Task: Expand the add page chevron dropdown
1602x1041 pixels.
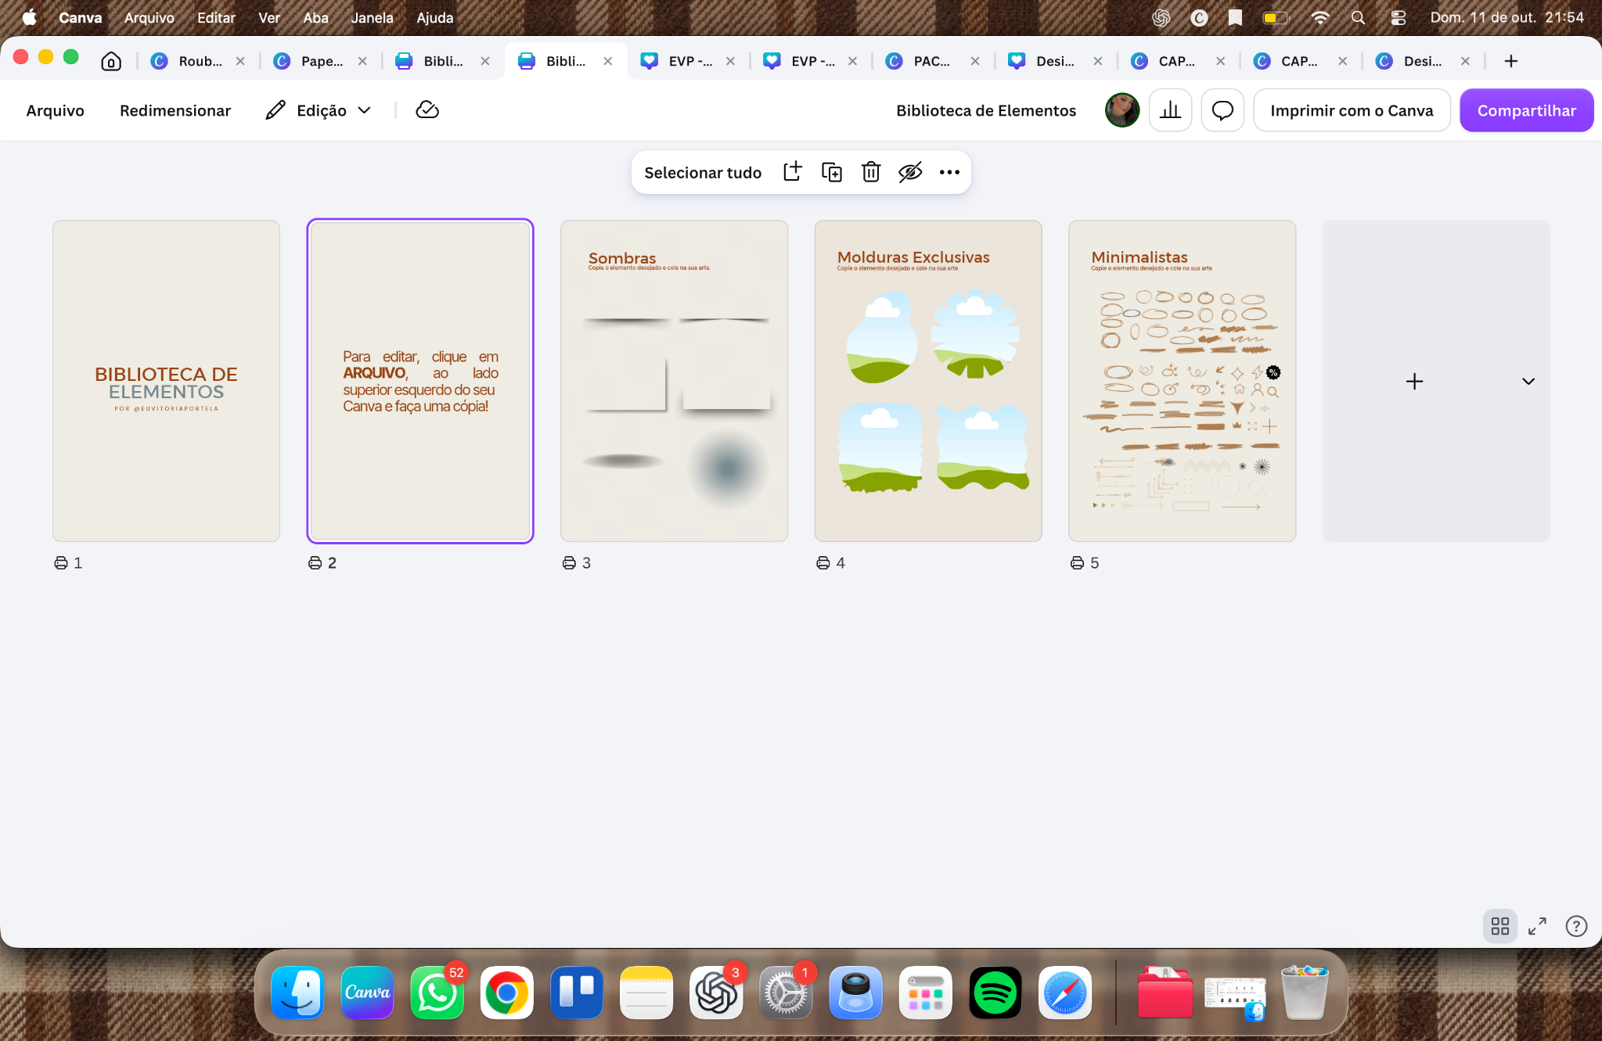Action: 1528,382
